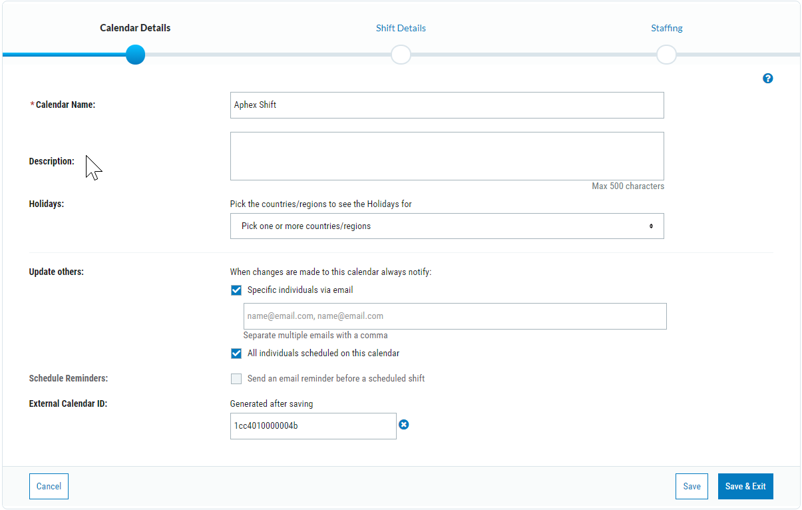Select the Calendar Details tab label

(135, 29)
